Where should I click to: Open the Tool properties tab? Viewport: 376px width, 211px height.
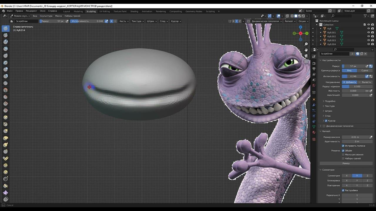pyautogui.click(x=314, y=56)
